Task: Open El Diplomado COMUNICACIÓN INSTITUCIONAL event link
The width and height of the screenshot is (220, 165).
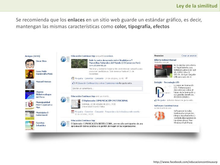Action: 105,101
